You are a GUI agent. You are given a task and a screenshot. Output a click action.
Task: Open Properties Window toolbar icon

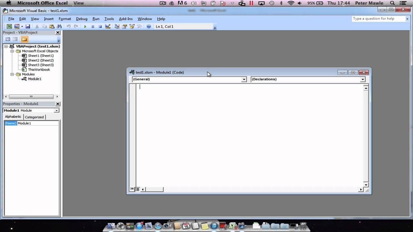[x=125, y=26]
